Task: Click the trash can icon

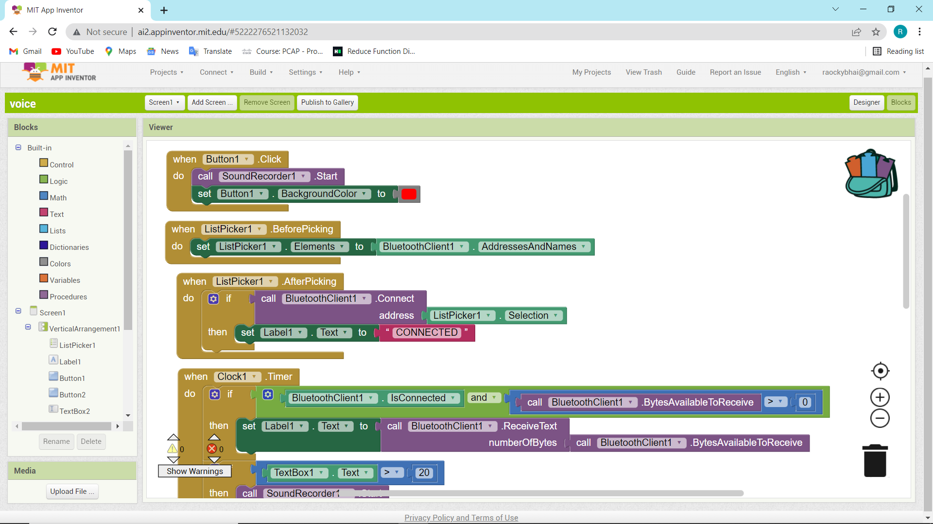Action: click(x=875, y=461)
